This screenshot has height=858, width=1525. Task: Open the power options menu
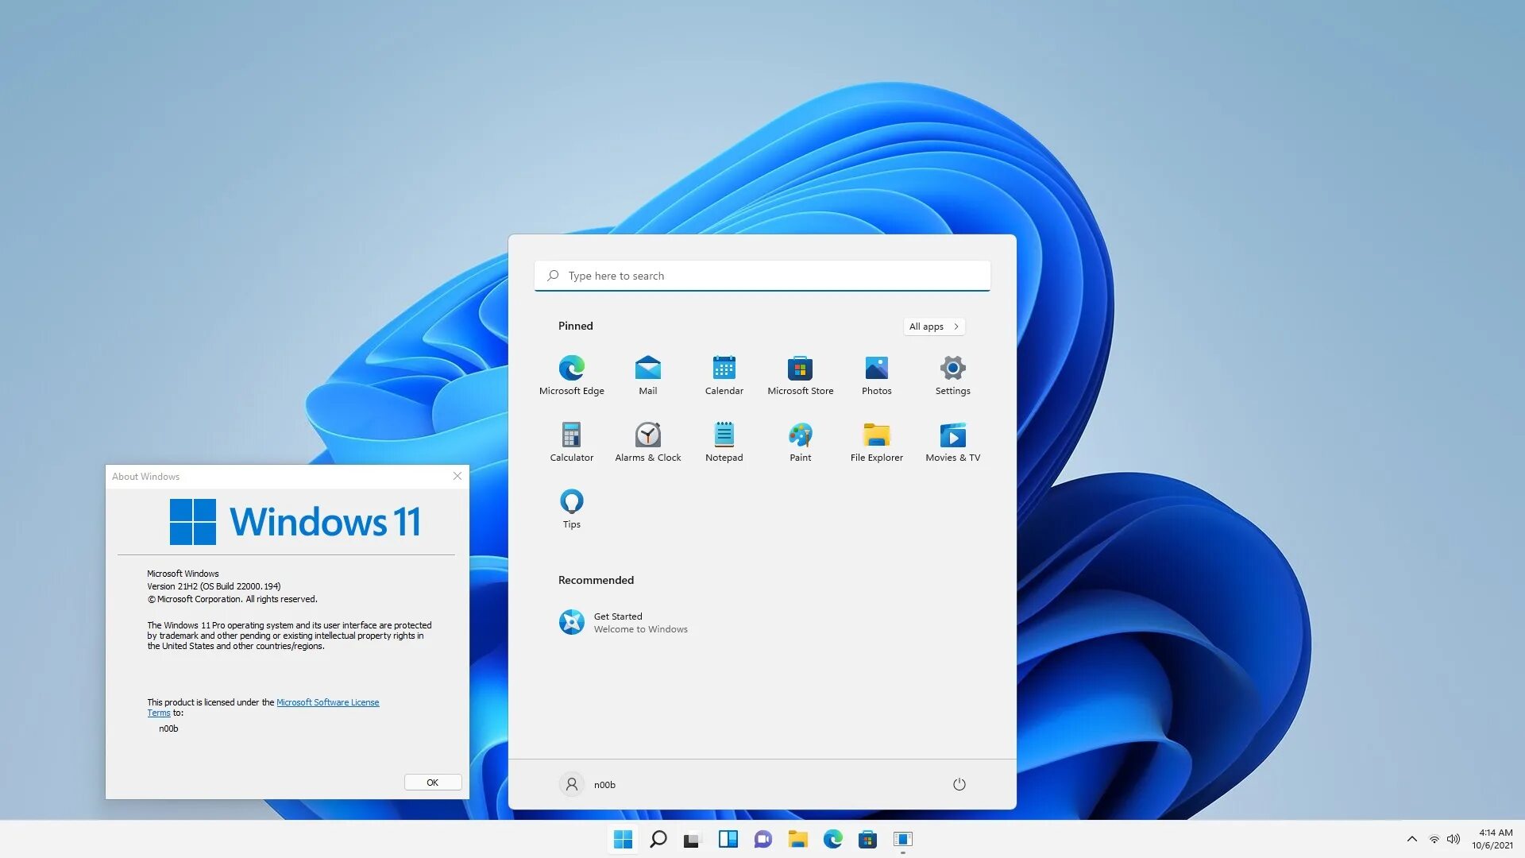coord(959,784)
